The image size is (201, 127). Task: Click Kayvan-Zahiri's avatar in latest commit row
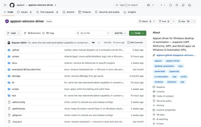[x=9, y=42]
